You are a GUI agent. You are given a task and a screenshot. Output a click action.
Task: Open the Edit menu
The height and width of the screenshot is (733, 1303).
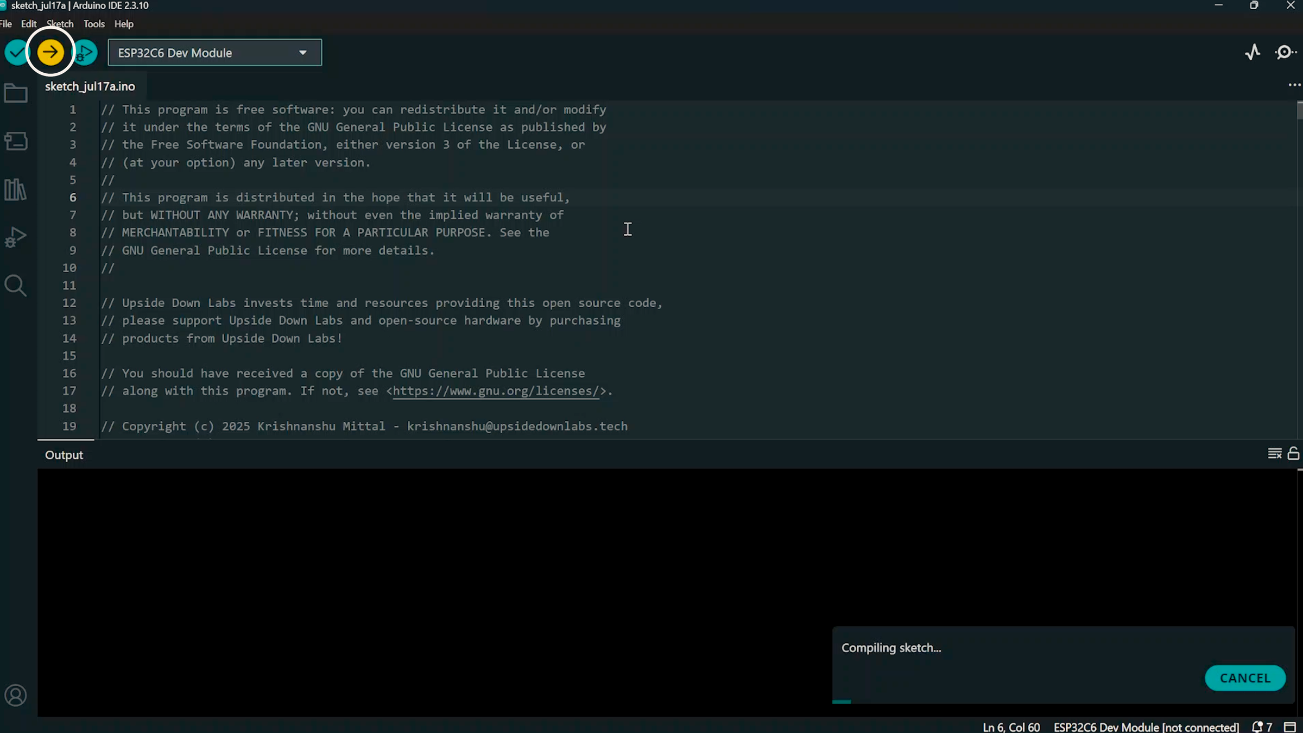pos(29,24)
